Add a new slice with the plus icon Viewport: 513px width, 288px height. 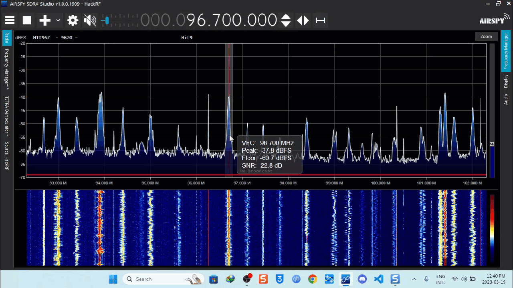click(x=45, y=20)
